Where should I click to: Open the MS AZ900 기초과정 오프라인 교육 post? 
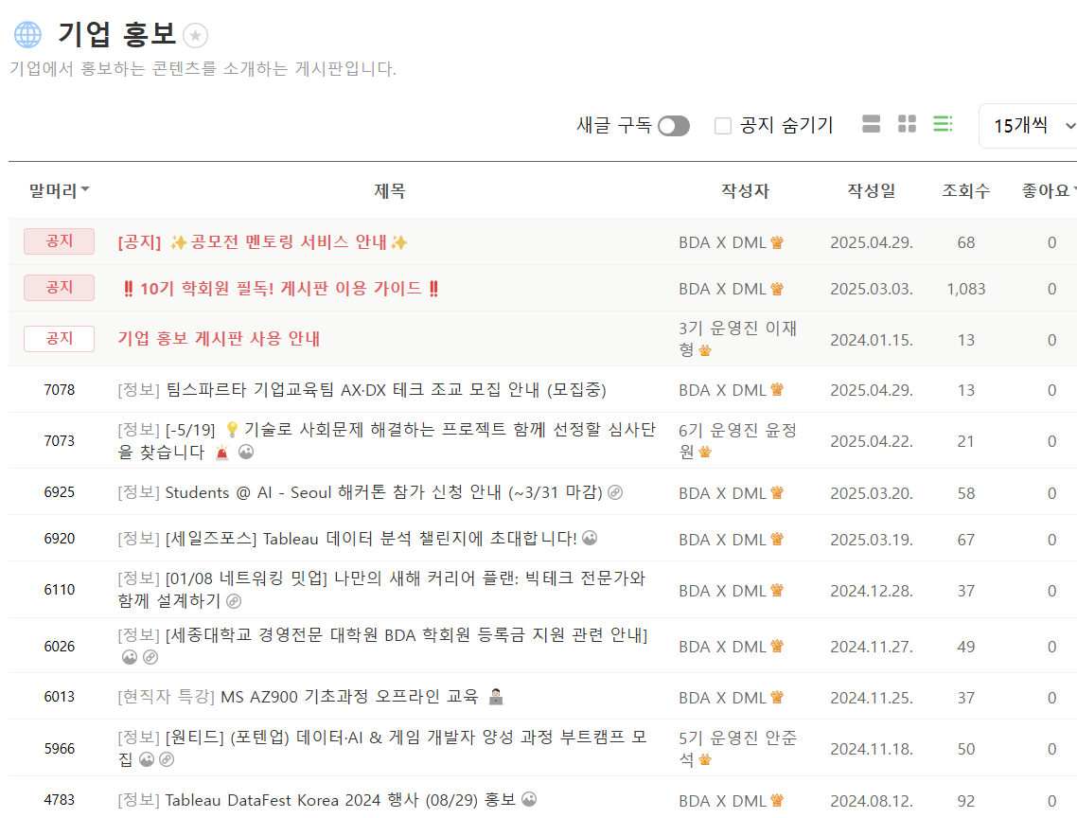(x=310, y=696)
